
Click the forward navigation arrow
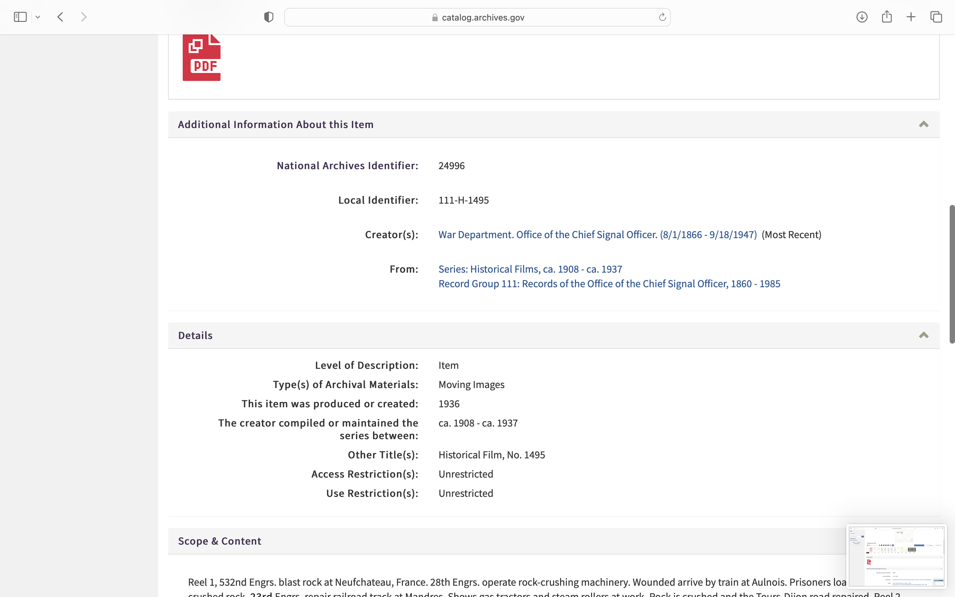tap(84, 17)
